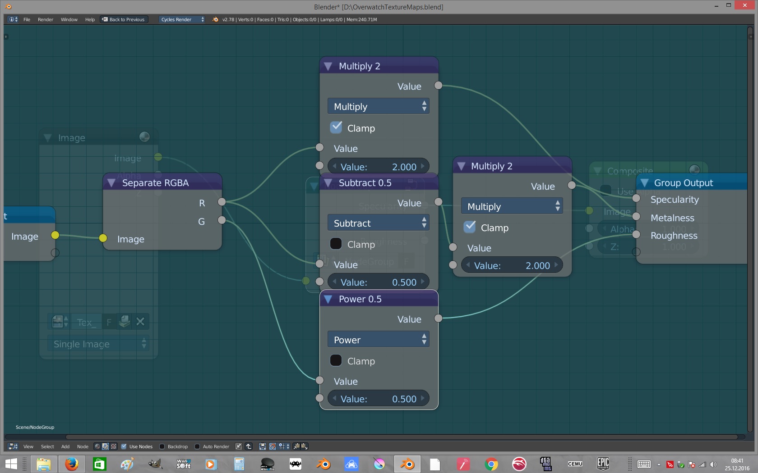Collapse the Power 0.5 node
The height and width of the screenshot is (473, 758).
tap(328, 299)
